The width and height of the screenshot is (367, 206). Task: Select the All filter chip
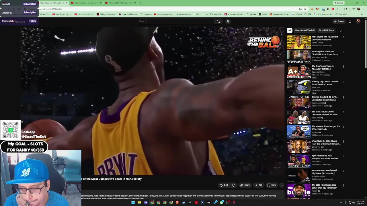290,30
